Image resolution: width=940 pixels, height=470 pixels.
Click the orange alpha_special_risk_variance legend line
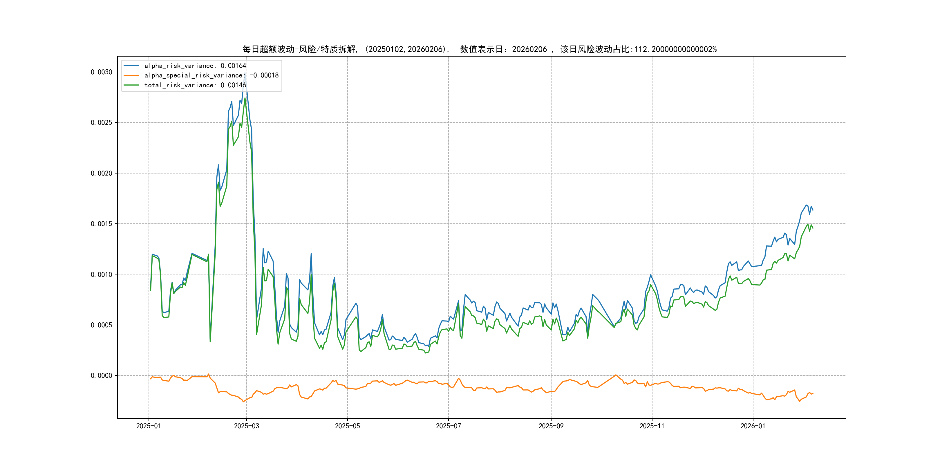[131, 75]
